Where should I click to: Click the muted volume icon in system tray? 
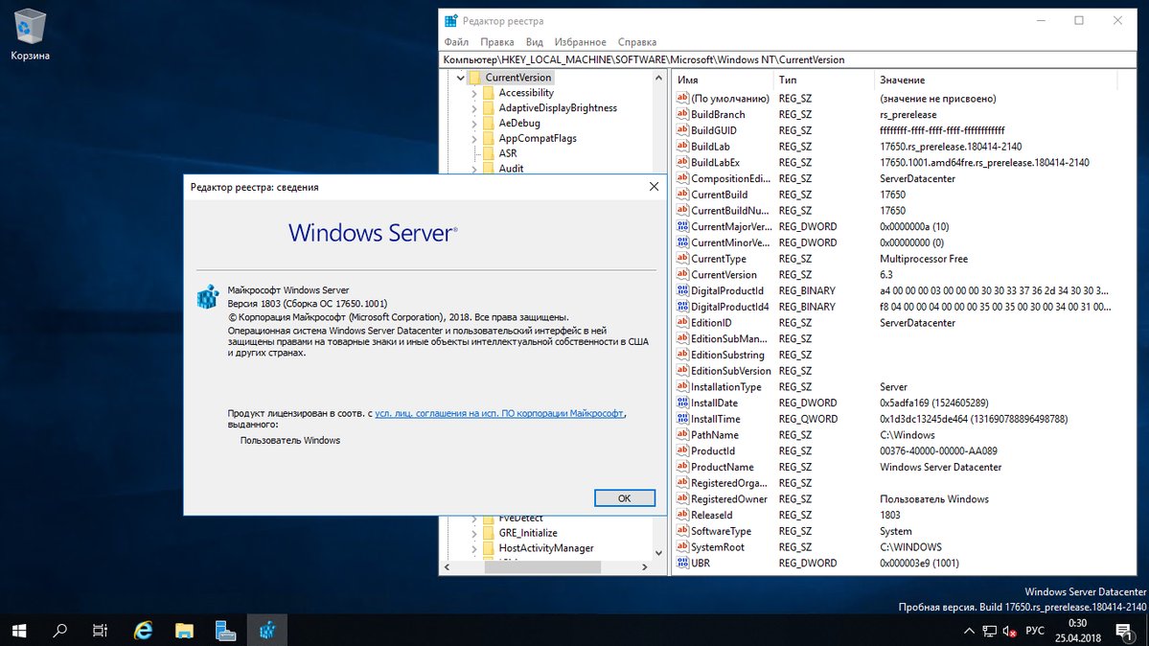[x=1008, y=631]
